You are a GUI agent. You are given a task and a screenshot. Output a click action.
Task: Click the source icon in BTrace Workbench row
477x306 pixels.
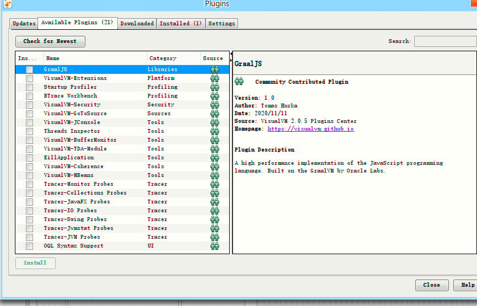tap(215, 96)
